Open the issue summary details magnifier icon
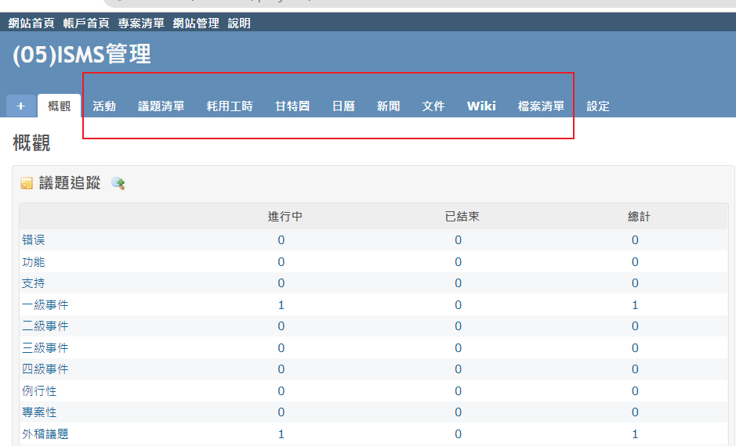The image size is (736, 446). pyautogui.click(x=118, y=183)
